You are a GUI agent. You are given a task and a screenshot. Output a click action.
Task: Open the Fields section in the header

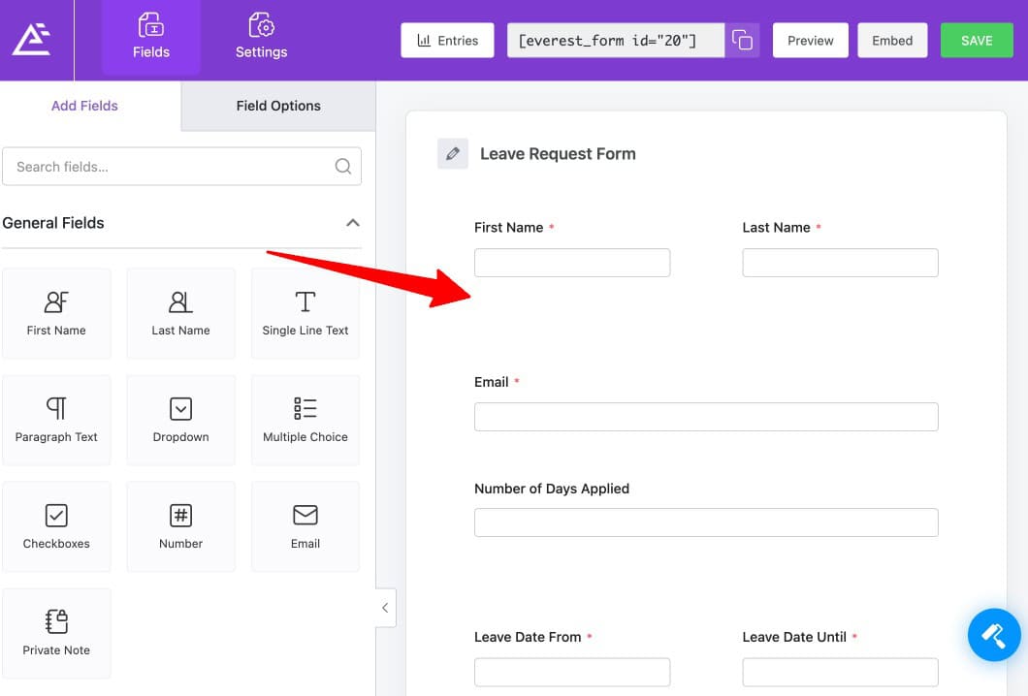150,38
